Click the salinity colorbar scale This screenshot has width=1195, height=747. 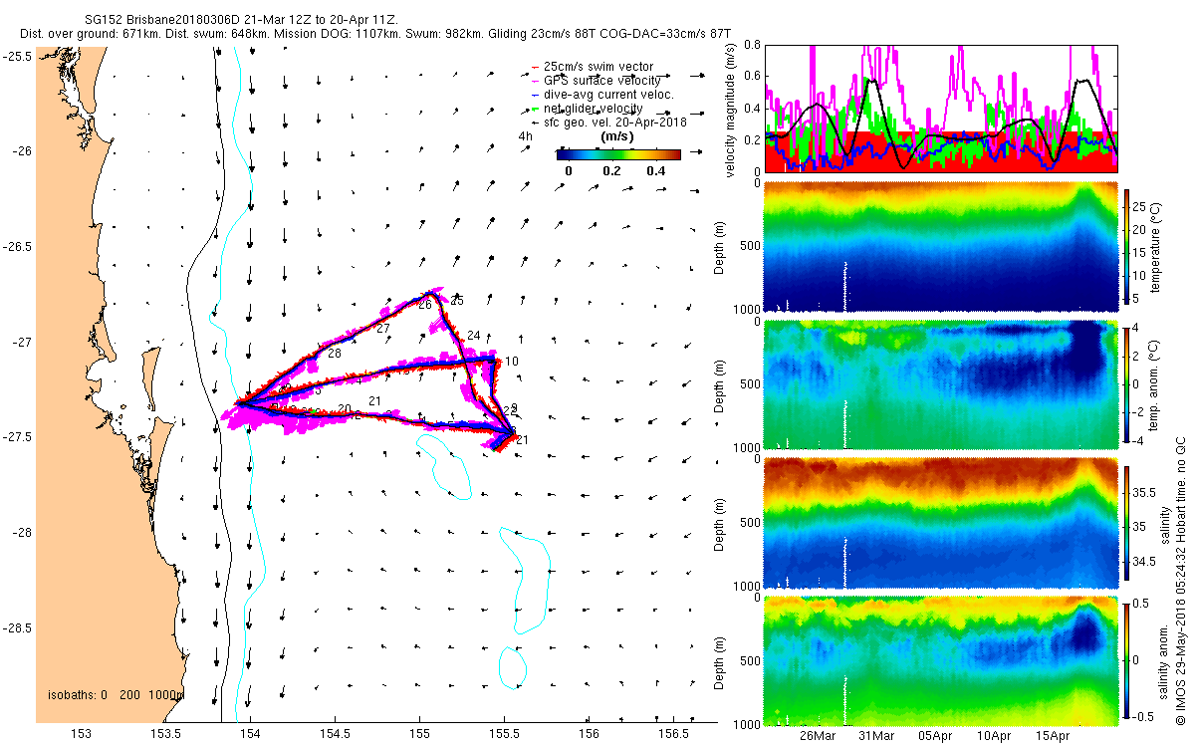click(x=1128, y=524)
